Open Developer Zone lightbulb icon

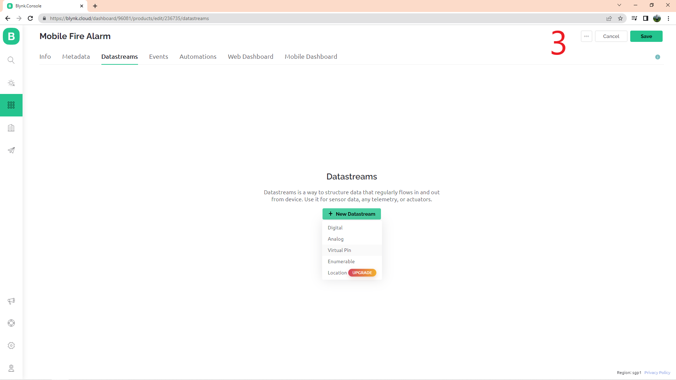coord(11,83)
